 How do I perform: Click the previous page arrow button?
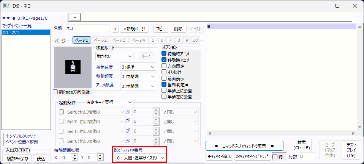116,28
